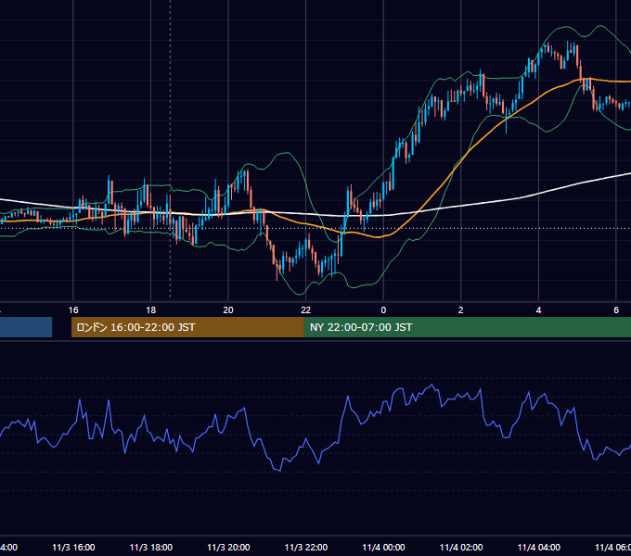
Task: Click the 6 hour label on price chart axis
Action: 616,310
